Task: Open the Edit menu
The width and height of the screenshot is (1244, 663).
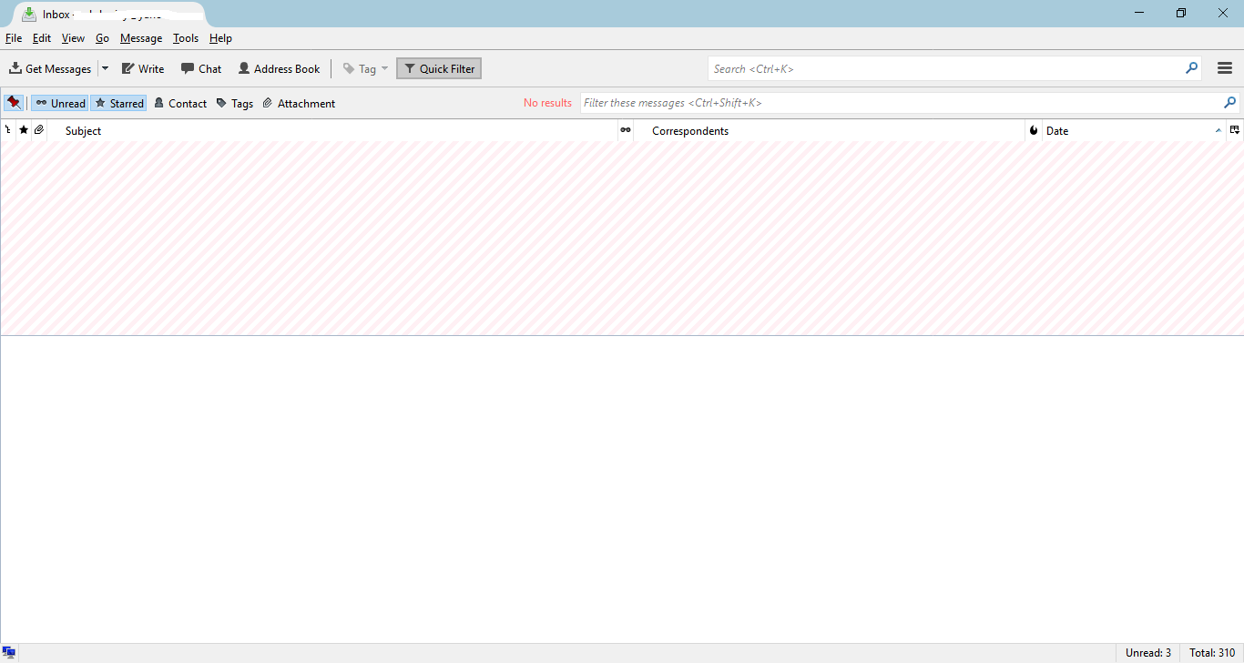Action: (x=42, y=38)
